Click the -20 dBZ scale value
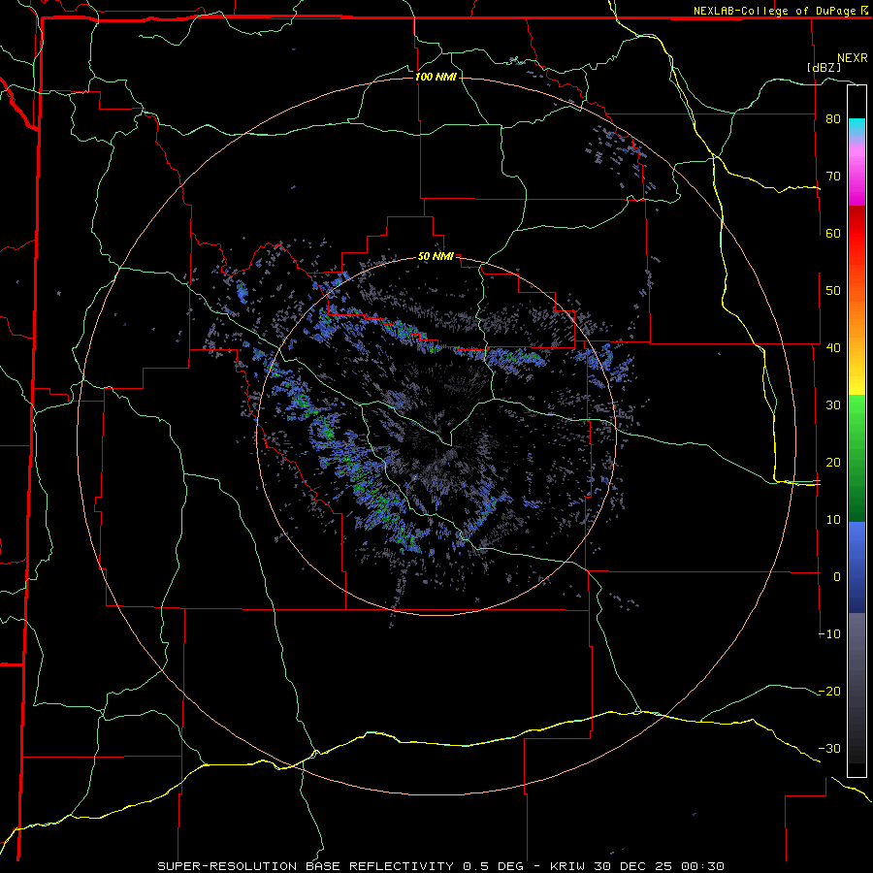This screenshot has height=873, width=873. tap(829, 691)
